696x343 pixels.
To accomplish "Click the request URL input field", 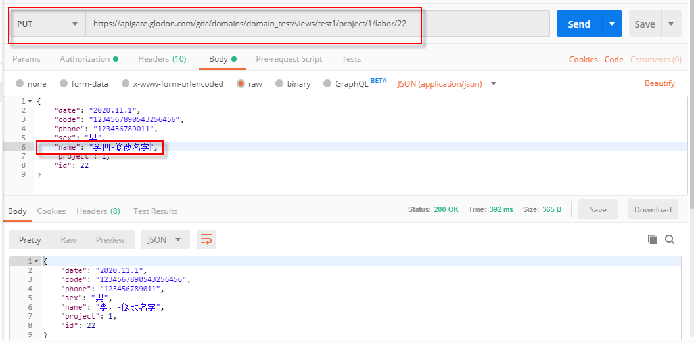I will click(x=315, y=24).
